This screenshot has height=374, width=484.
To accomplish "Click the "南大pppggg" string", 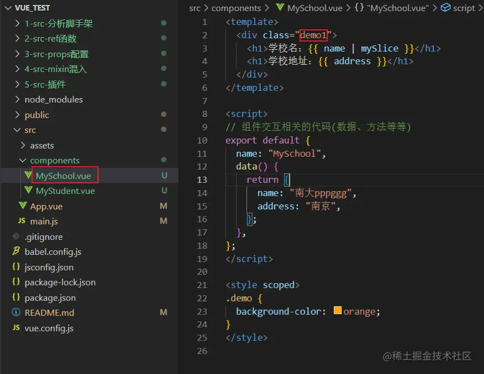I will (x=321, y=193).
